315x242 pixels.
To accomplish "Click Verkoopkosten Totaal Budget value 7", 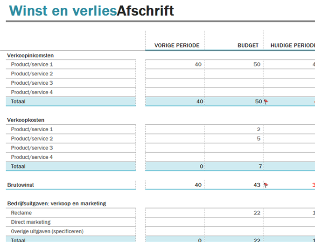I will [x=260, y=167].
